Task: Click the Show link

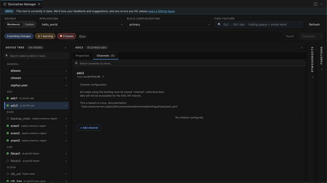Action: click(x=82, y=36)
